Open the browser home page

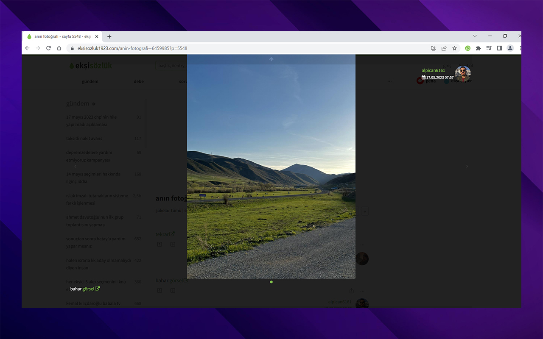click(x=59, y=48)
